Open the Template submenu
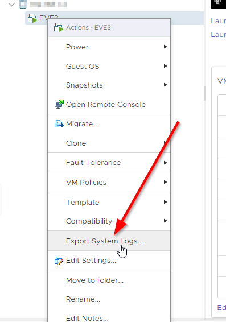Screen dimensions: 226x322 pos(109,203)
